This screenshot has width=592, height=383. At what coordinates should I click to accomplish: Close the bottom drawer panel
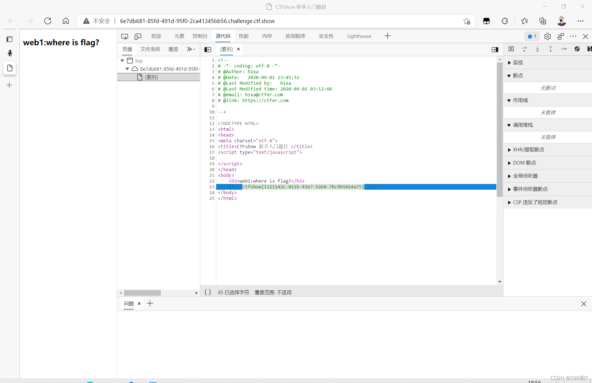tap(584, 304)
